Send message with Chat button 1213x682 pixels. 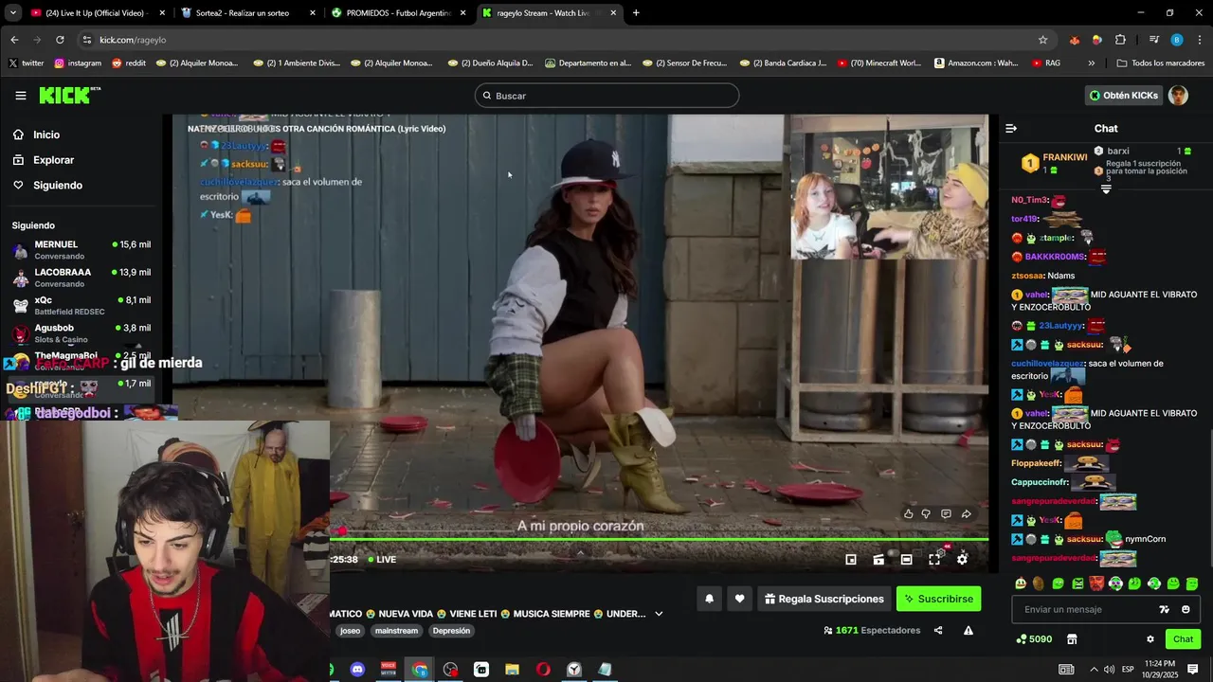1183,639
